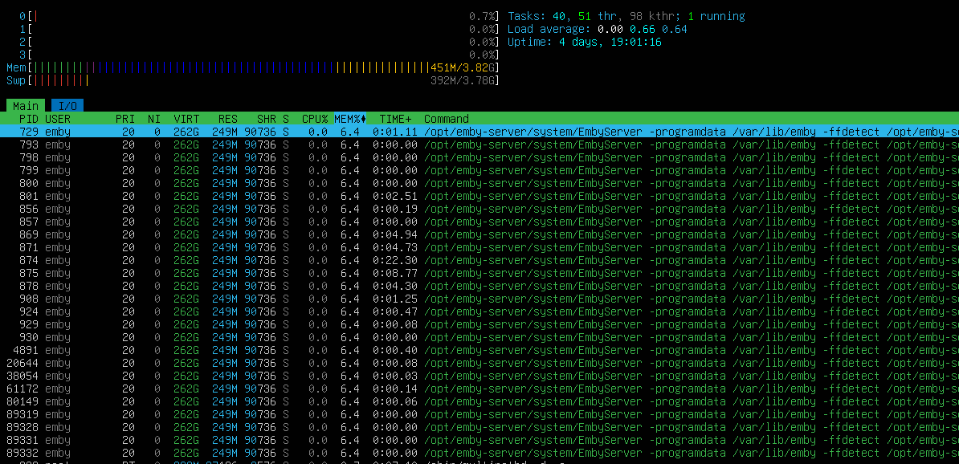Click the 0:22.30 time value

click(395, 260)
